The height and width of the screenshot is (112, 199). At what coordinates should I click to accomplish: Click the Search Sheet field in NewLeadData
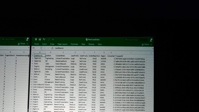(136, 40)
